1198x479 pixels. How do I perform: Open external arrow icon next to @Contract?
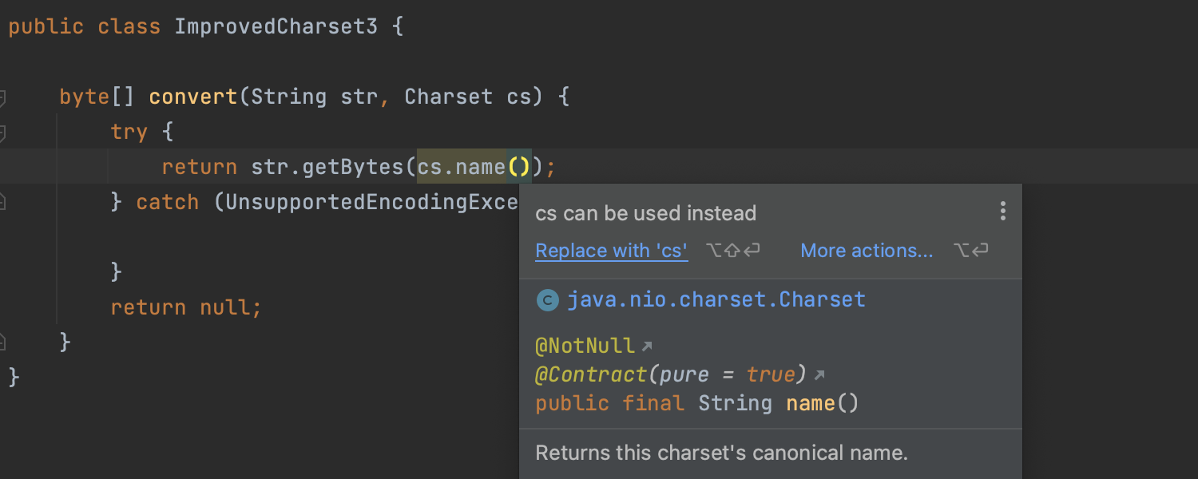819,374
